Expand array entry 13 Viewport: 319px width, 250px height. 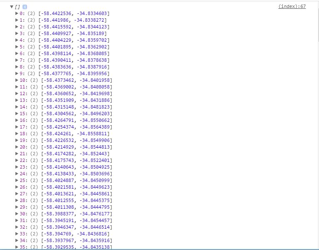[x=17, y=100]
